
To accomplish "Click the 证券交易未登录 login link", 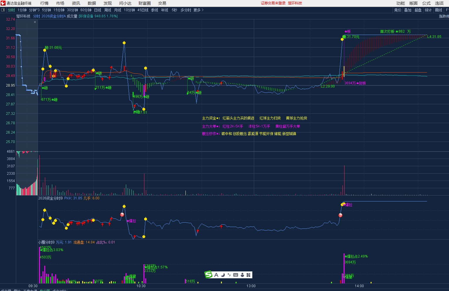I will [x=273, y=3].
